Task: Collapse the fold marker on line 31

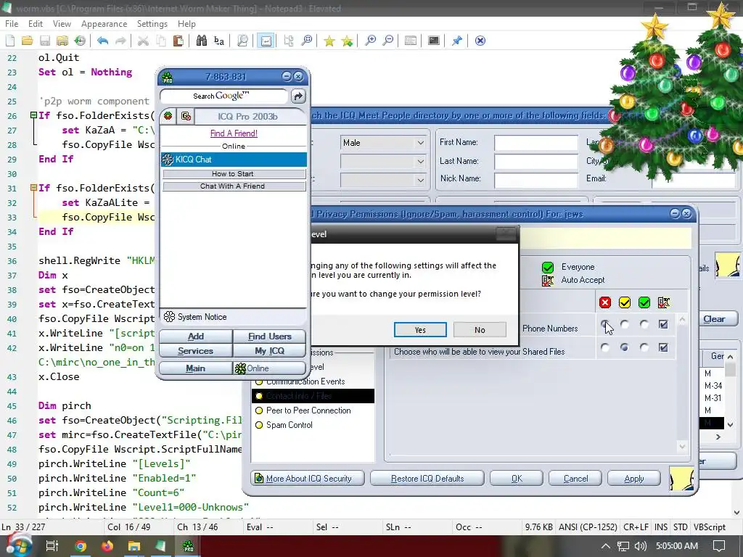Action: point(33,188)
